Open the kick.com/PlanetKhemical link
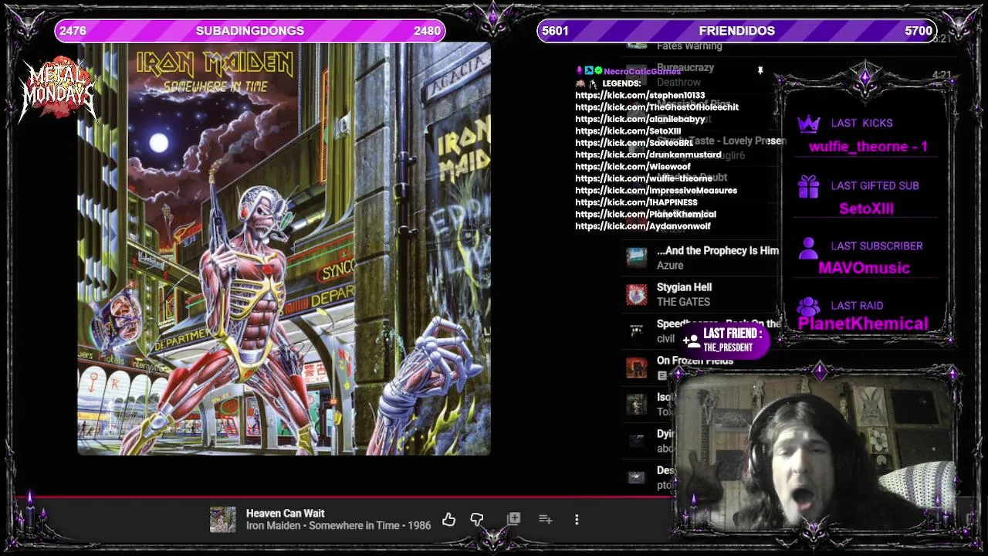Image resolution: width=988 pixels, height=556 pixels. coord(645,214)
